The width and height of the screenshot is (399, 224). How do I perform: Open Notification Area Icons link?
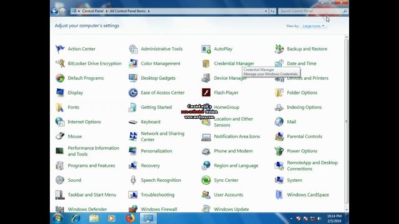(x=237, y=136)
